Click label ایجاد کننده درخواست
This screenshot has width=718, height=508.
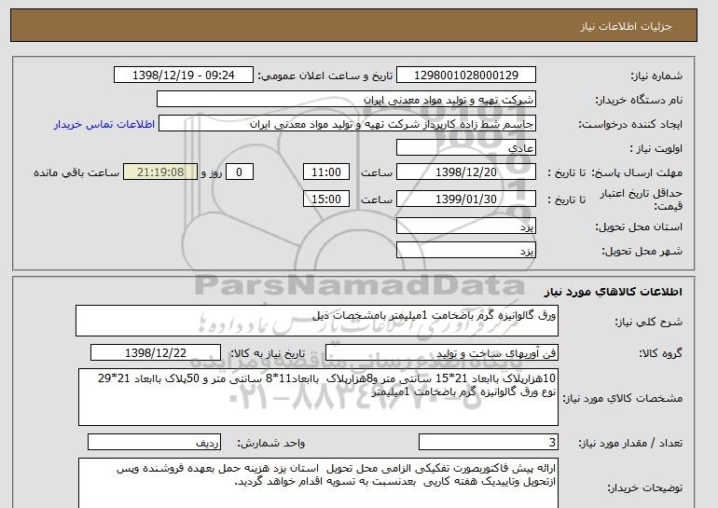click(x=630, y=124)
